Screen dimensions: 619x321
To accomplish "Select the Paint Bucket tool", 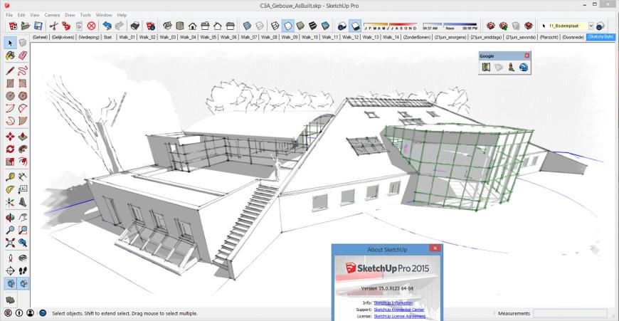I will coord(10,56).
